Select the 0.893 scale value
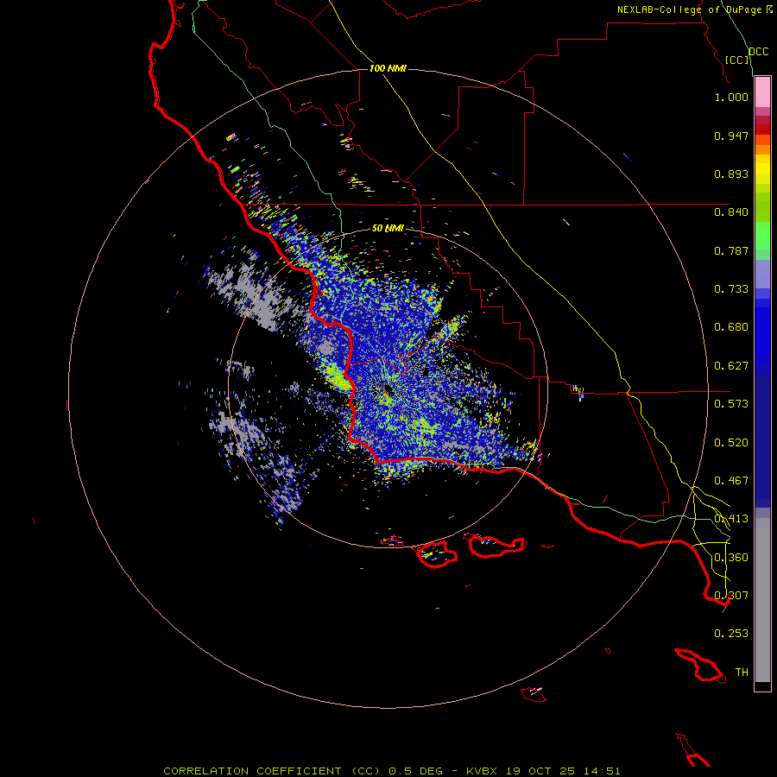Image resolution: width=777 pixels, height=777 pixels. 731,174
